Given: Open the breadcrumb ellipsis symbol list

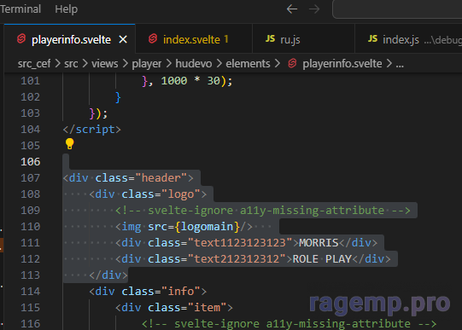Looking at the screenshot, I should coord(400,64).
